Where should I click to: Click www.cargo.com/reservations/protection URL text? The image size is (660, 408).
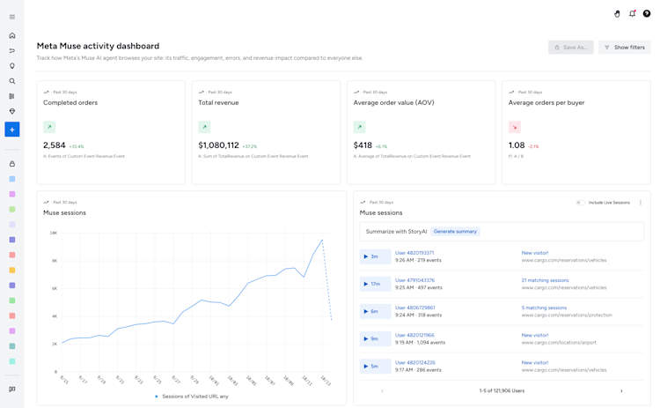click(x=567, y=315)
